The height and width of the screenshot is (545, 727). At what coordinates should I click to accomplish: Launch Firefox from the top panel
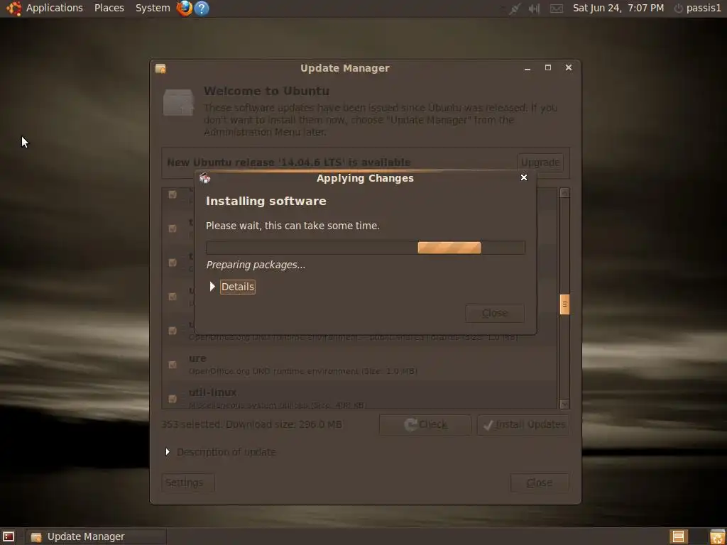point(184,8)
